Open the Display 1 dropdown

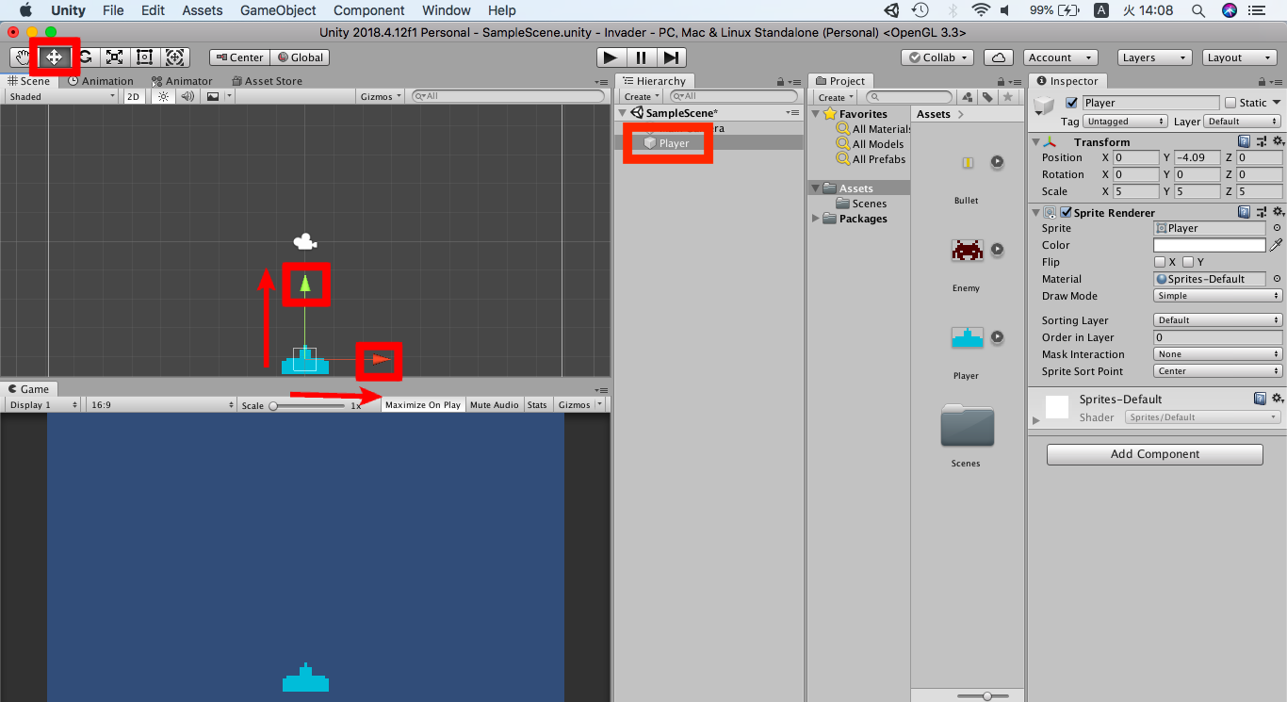coord(44,404)
